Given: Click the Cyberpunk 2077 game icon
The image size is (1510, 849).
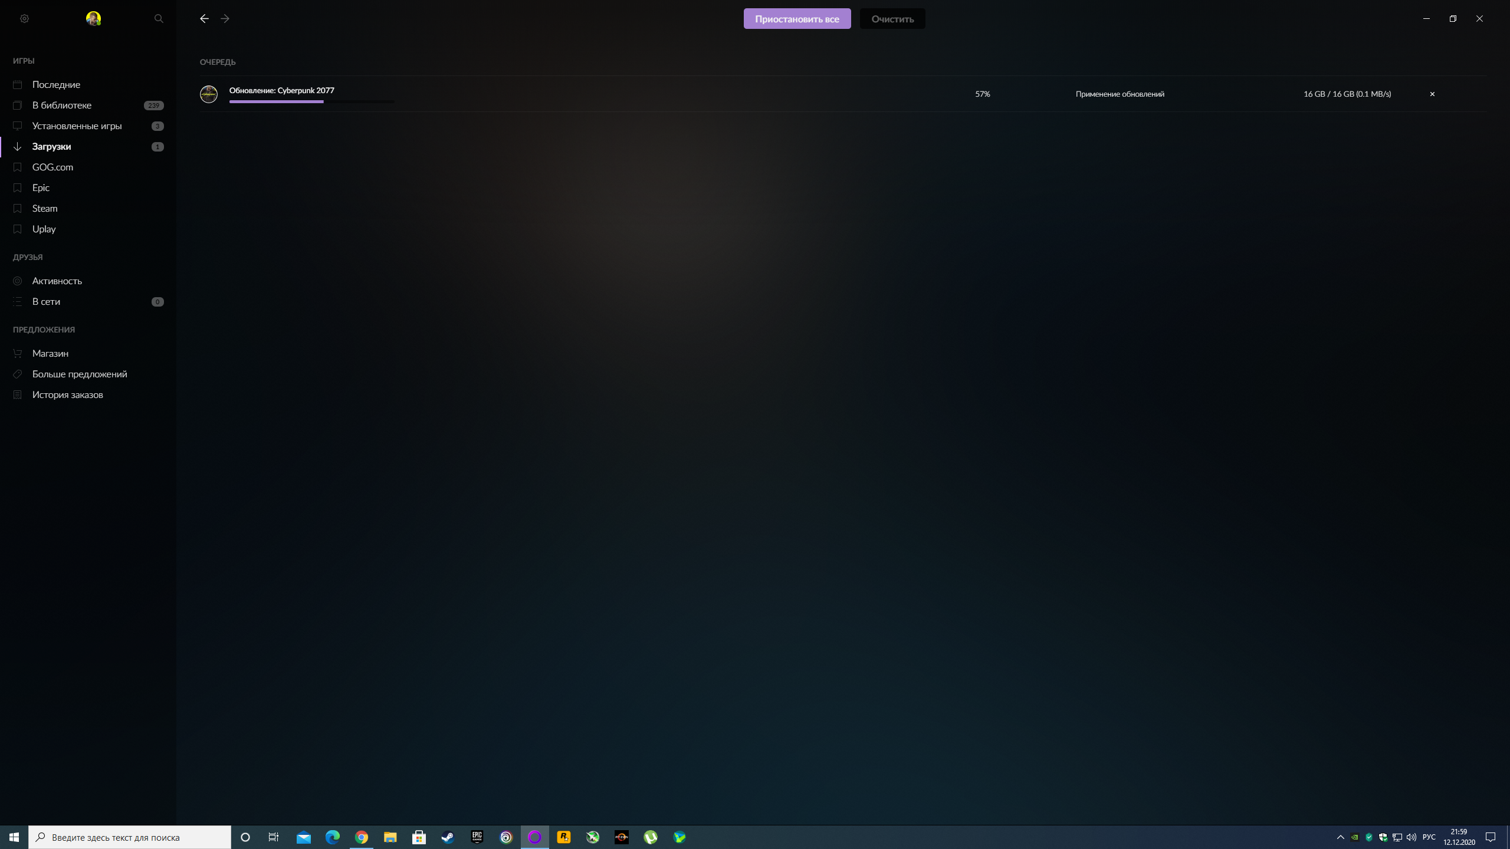Looking at the screenshot, I should click(x=209, y=94).
